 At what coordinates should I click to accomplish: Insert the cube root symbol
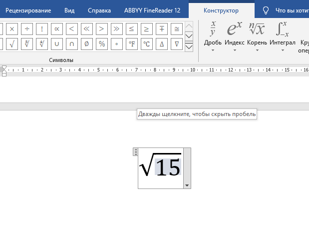click(27, 44)
